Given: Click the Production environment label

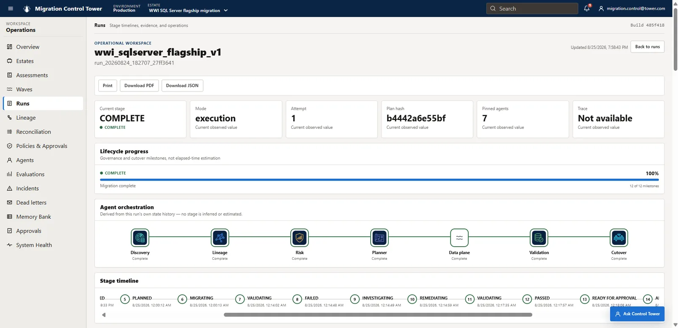Looking at the screenshot, I should 124,11.
